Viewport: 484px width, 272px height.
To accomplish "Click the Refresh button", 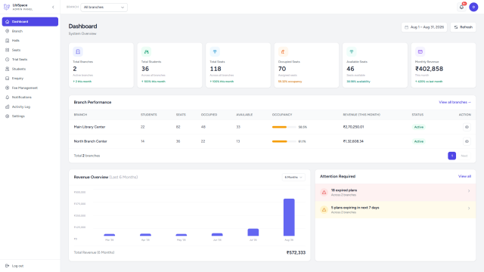I will [463, 27].
